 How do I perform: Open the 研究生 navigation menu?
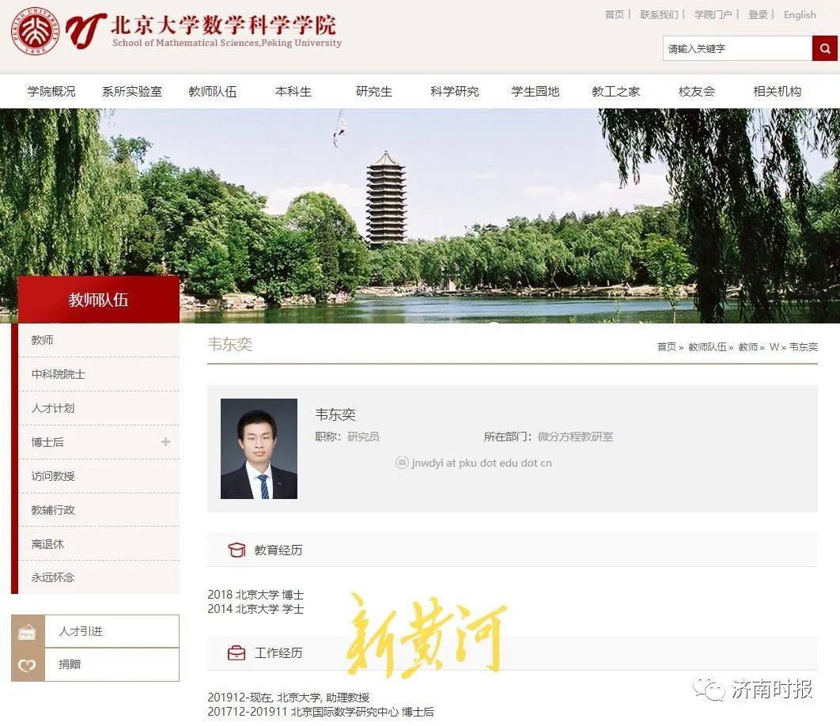point(374,92)
